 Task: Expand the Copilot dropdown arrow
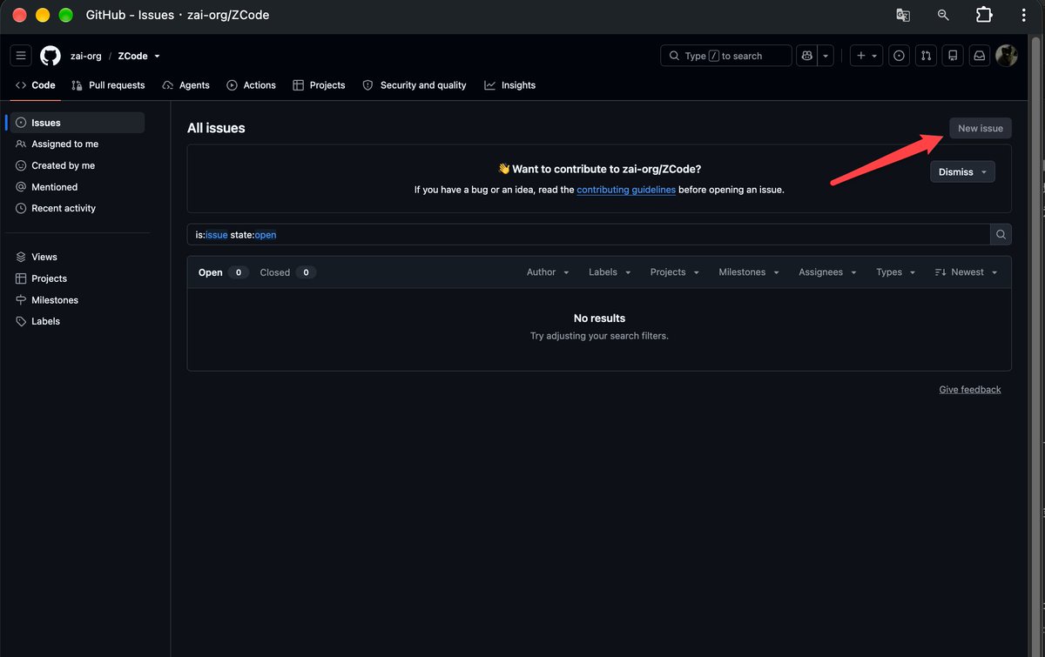point(826,56)
